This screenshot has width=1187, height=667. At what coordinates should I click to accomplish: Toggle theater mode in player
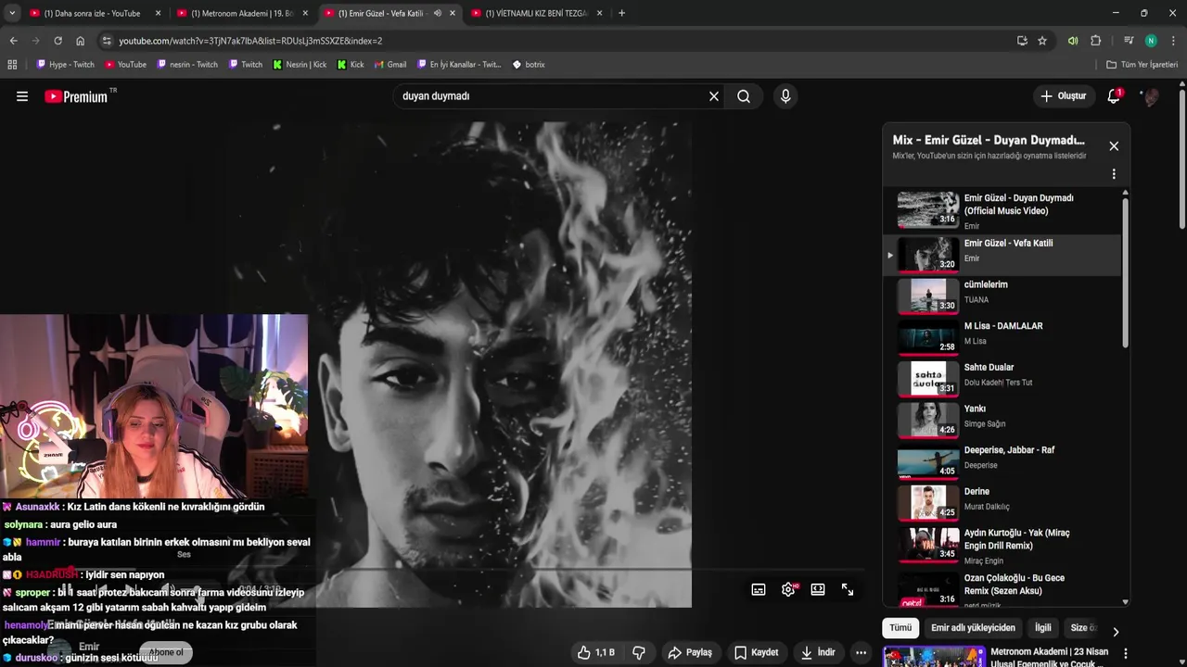(x=818, y=589)
